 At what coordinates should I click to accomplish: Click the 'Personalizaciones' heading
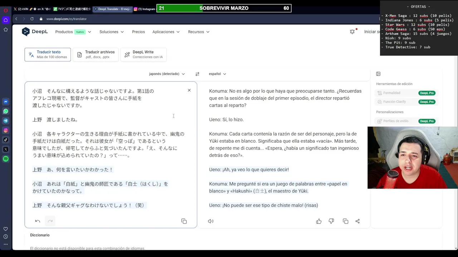[x=390, y=112]
